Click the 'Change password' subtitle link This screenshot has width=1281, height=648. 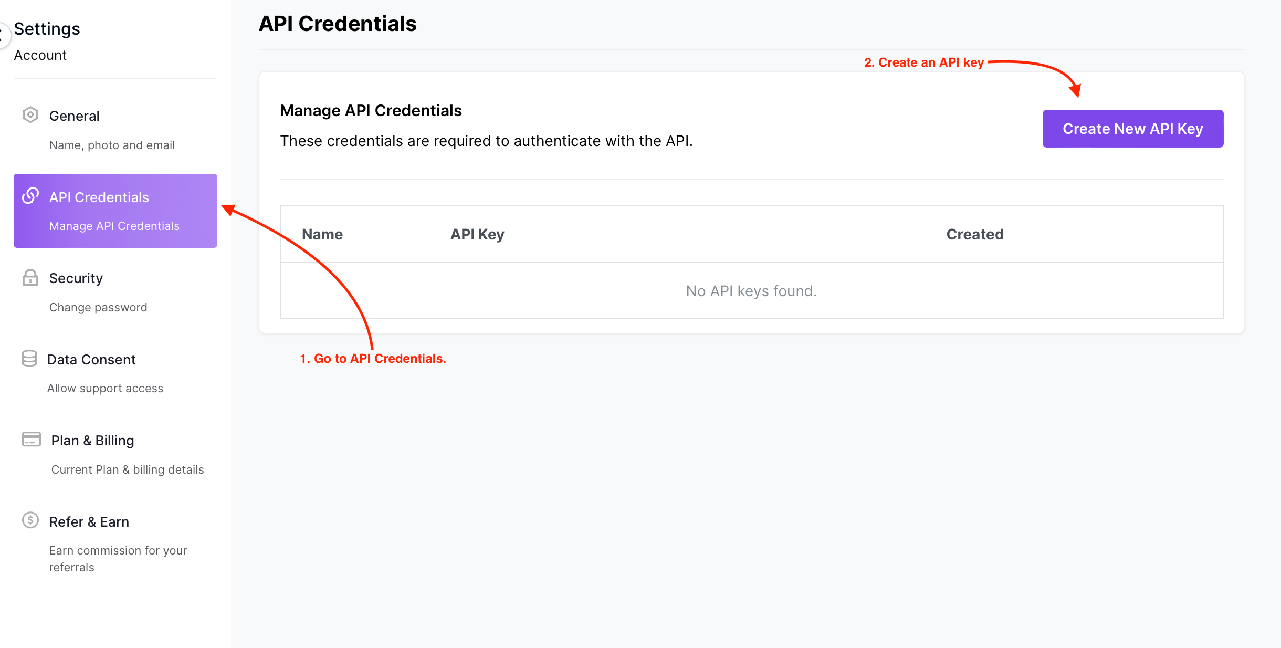coord(98,307)
